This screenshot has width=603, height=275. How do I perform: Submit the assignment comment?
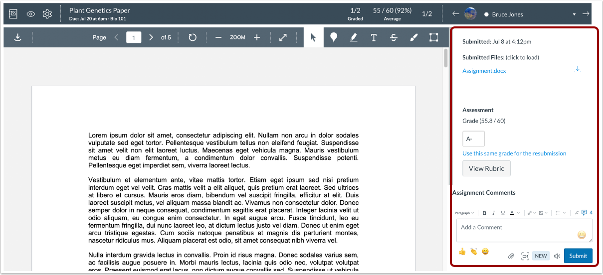click(578, 256)
